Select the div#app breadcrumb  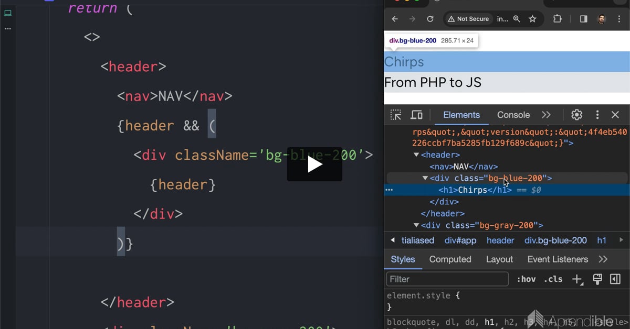coord(460,240)
